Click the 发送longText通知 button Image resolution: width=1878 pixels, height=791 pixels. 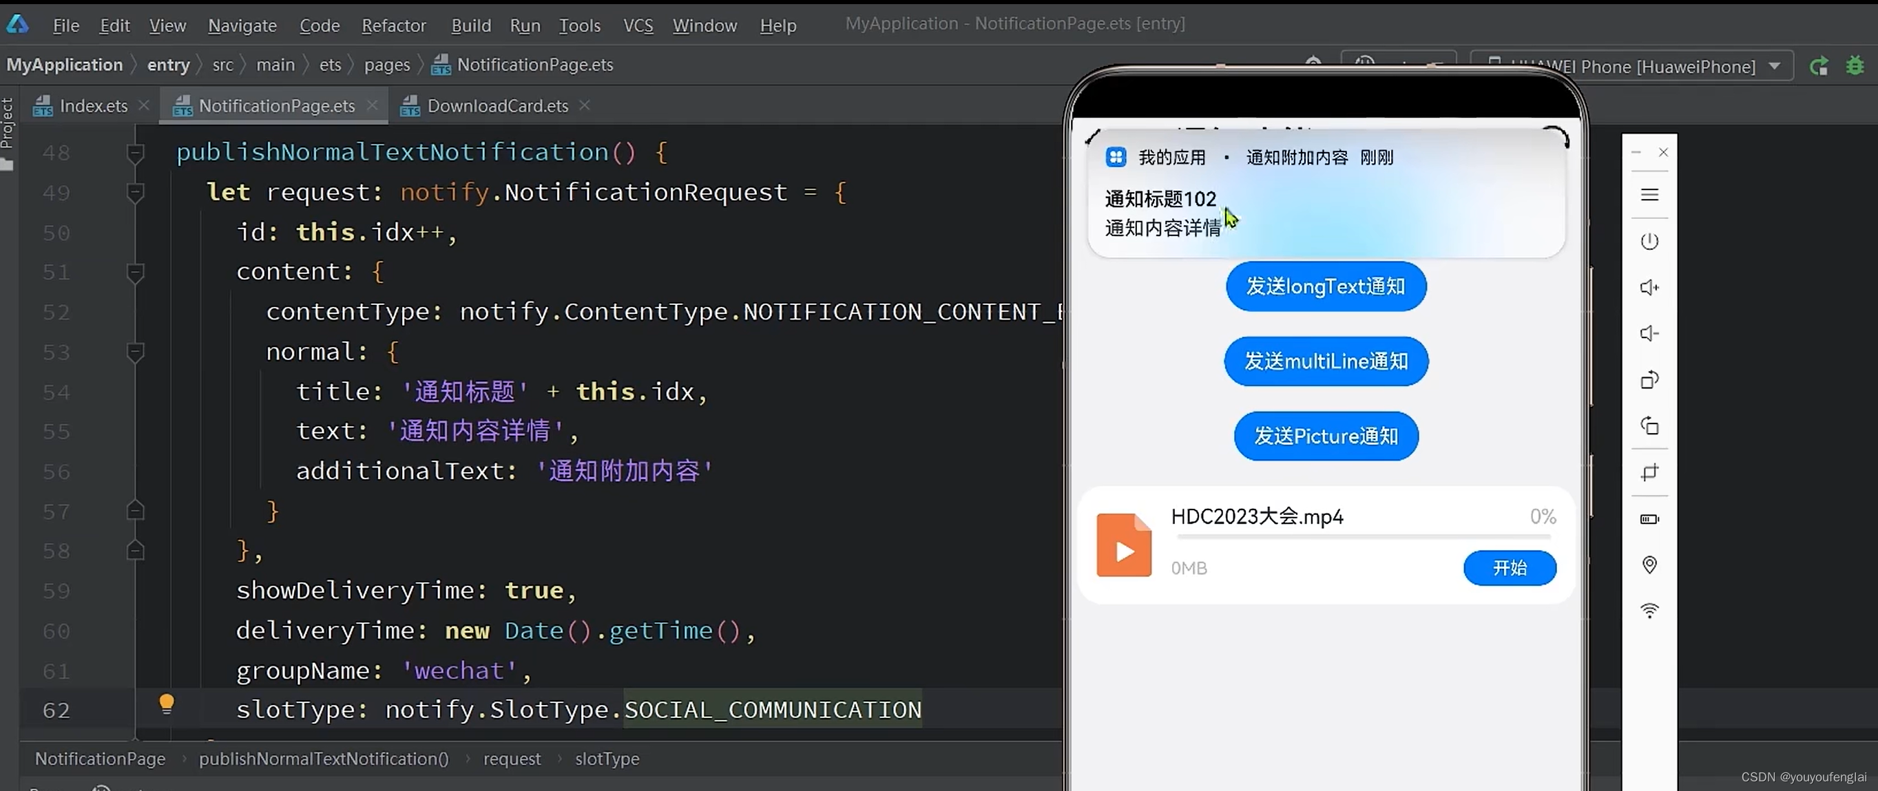click(1326, 286)
